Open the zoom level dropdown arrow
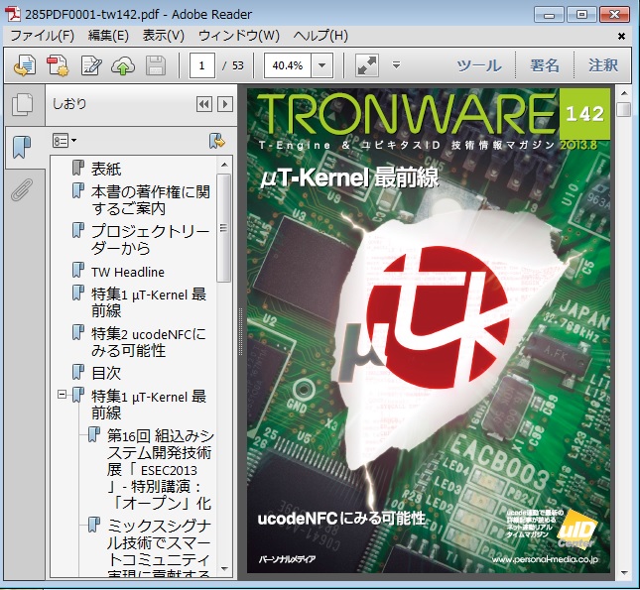Image resolution: width=640 pixels, height=590 pixels. [322, 65]
